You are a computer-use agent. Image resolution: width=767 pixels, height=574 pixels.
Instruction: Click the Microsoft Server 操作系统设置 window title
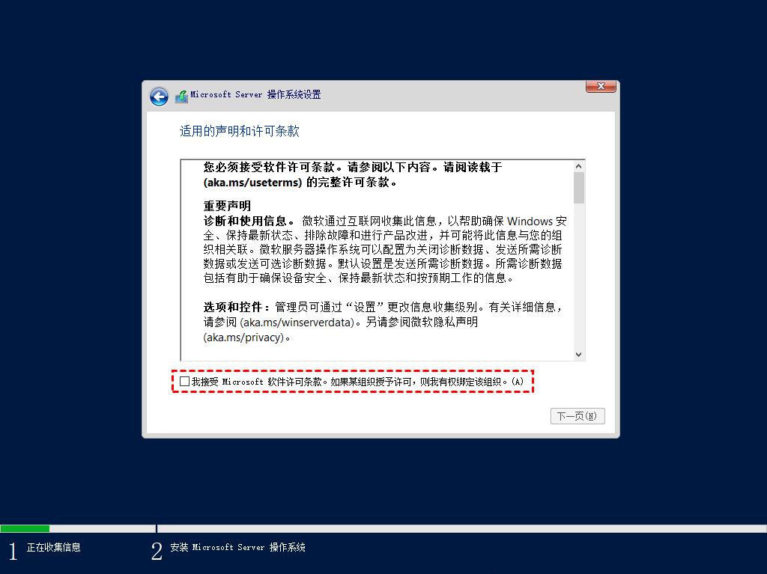pos(255,95)
